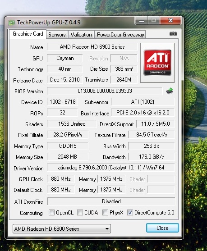Click the Device ID field 1002 - 6718
Image resolution: width=207 pixels, height=251 pixels.
pyautogui.click(x=63, y=102)
